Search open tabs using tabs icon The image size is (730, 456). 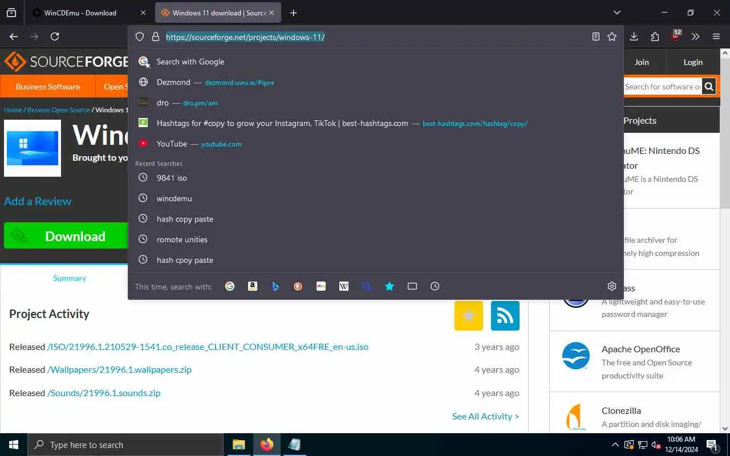(x=412, y=286)
